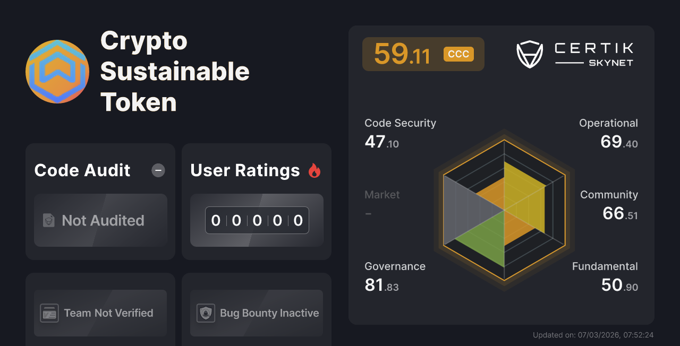Toggle the minus indicator on Code Audit
Screen dimensions: 680x346
(158, 170)
